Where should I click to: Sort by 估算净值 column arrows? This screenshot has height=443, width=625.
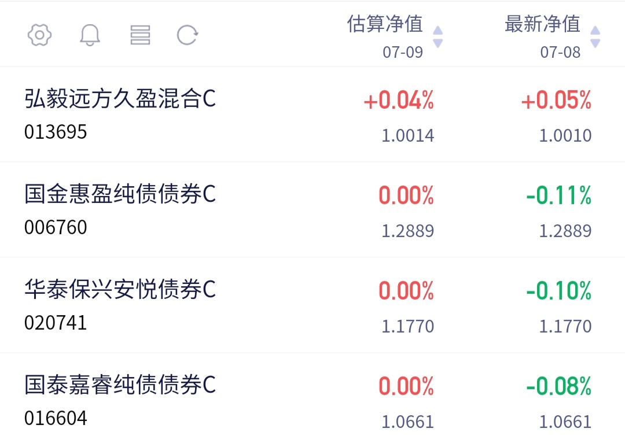pos(437,37)
